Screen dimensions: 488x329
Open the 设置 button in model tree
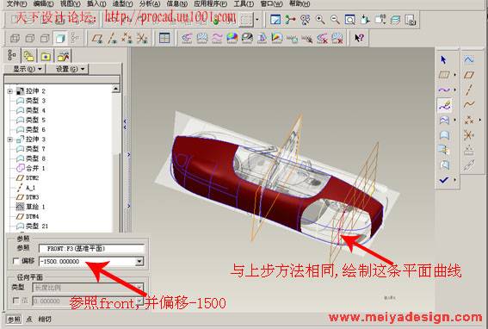[70, 69]
